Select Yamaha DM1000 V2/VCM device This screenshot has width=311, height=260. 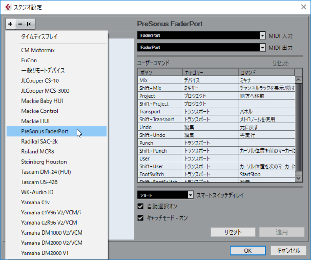57,233
